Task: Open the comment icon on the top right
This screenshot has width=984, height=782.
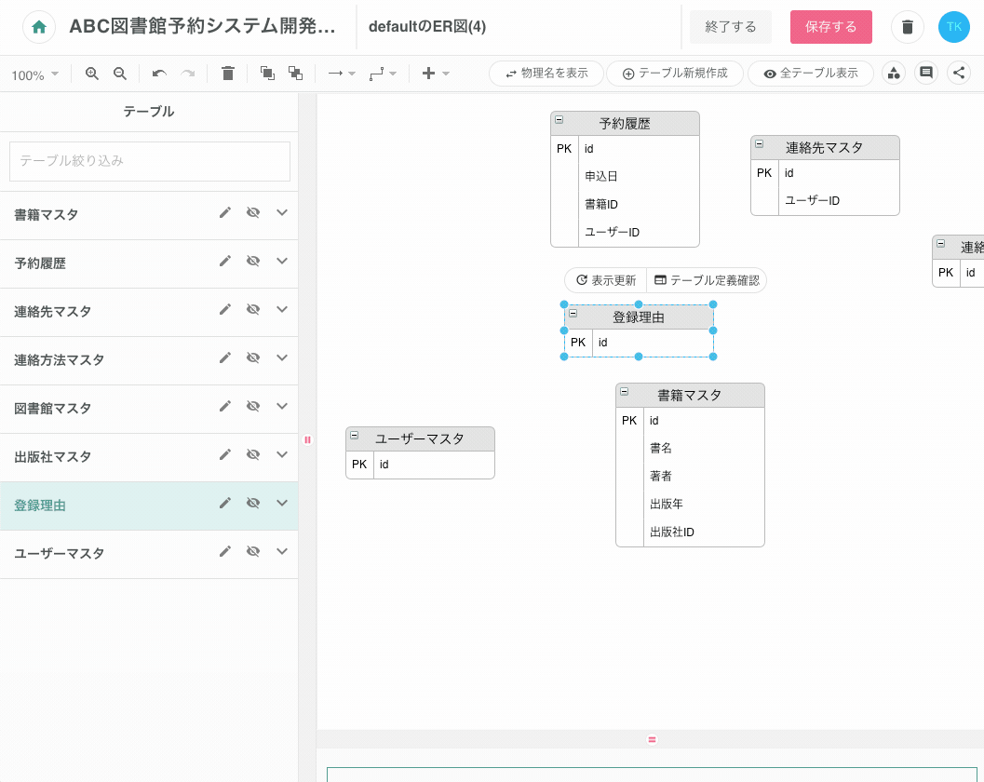Action: (x=925, y=72)
